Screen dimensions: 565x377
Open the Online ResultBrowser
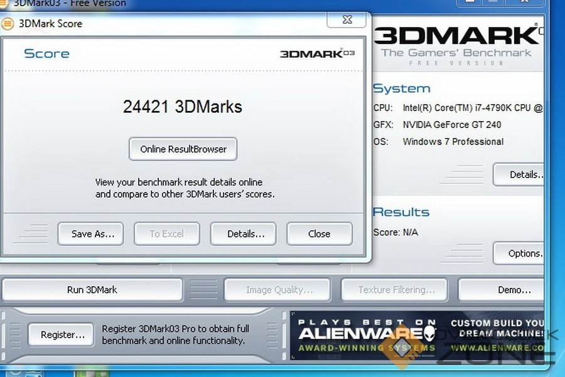(183, 149)
